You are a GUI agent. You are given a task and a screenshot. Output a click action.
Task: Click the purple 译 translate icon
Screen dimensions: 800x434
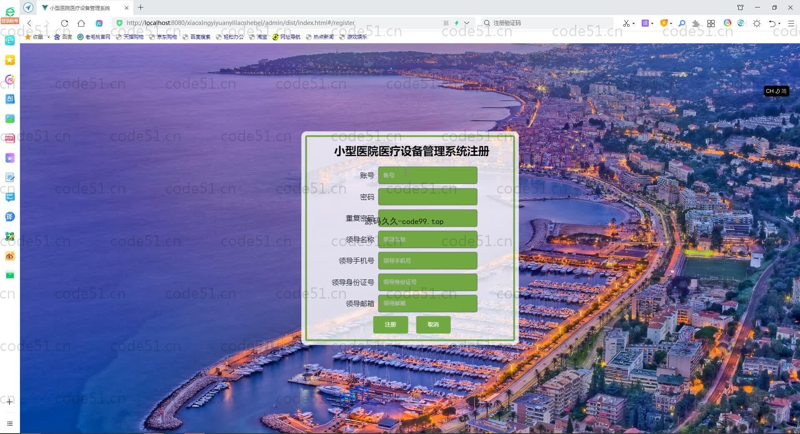[645, 23]
